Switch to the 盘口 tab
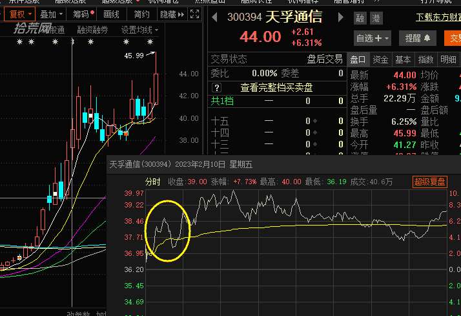Viewport: 461px width, 316px height. 358,59
